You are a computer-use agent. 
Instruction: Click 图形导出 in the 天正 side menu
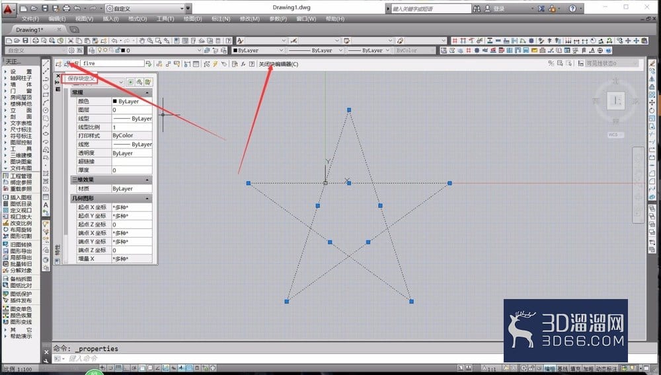(20, 251)
